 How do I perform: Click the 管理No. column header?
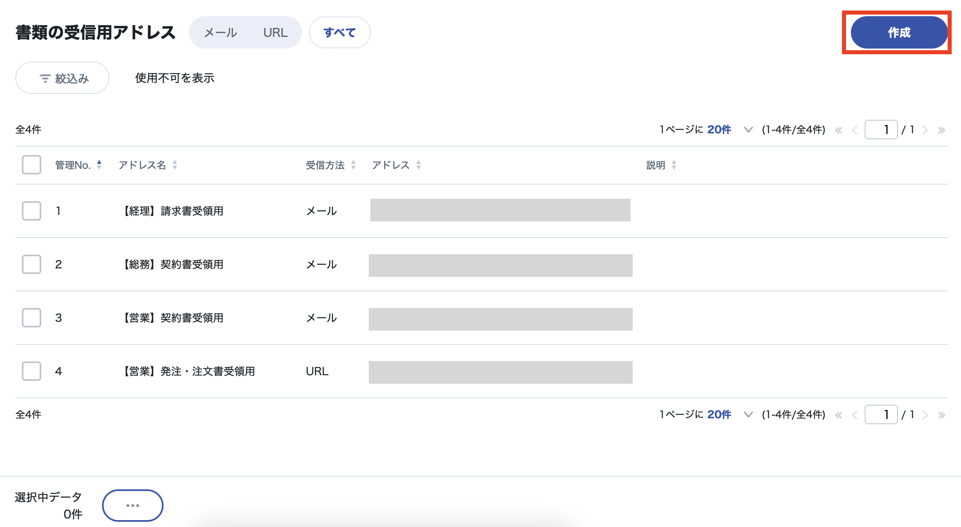click(73, 165)
